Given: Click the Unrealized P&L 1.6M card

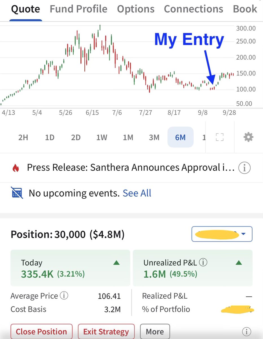Looking at the screenshot, I should (x=192, y=268).
